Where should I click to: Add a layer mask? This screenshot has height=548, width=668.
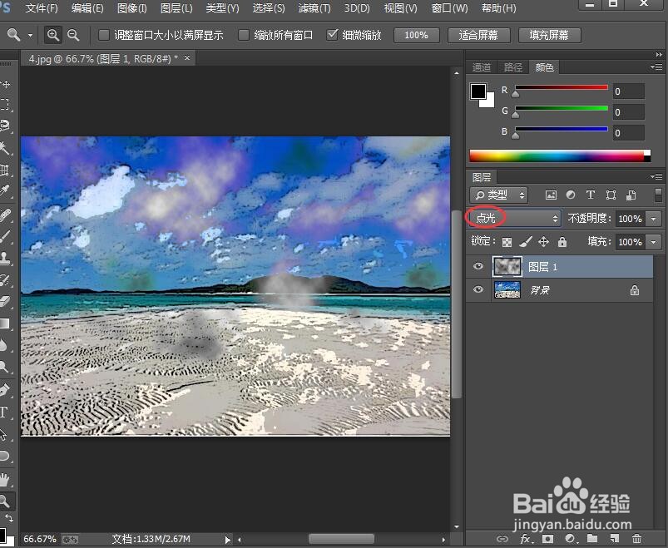(548, 539)
